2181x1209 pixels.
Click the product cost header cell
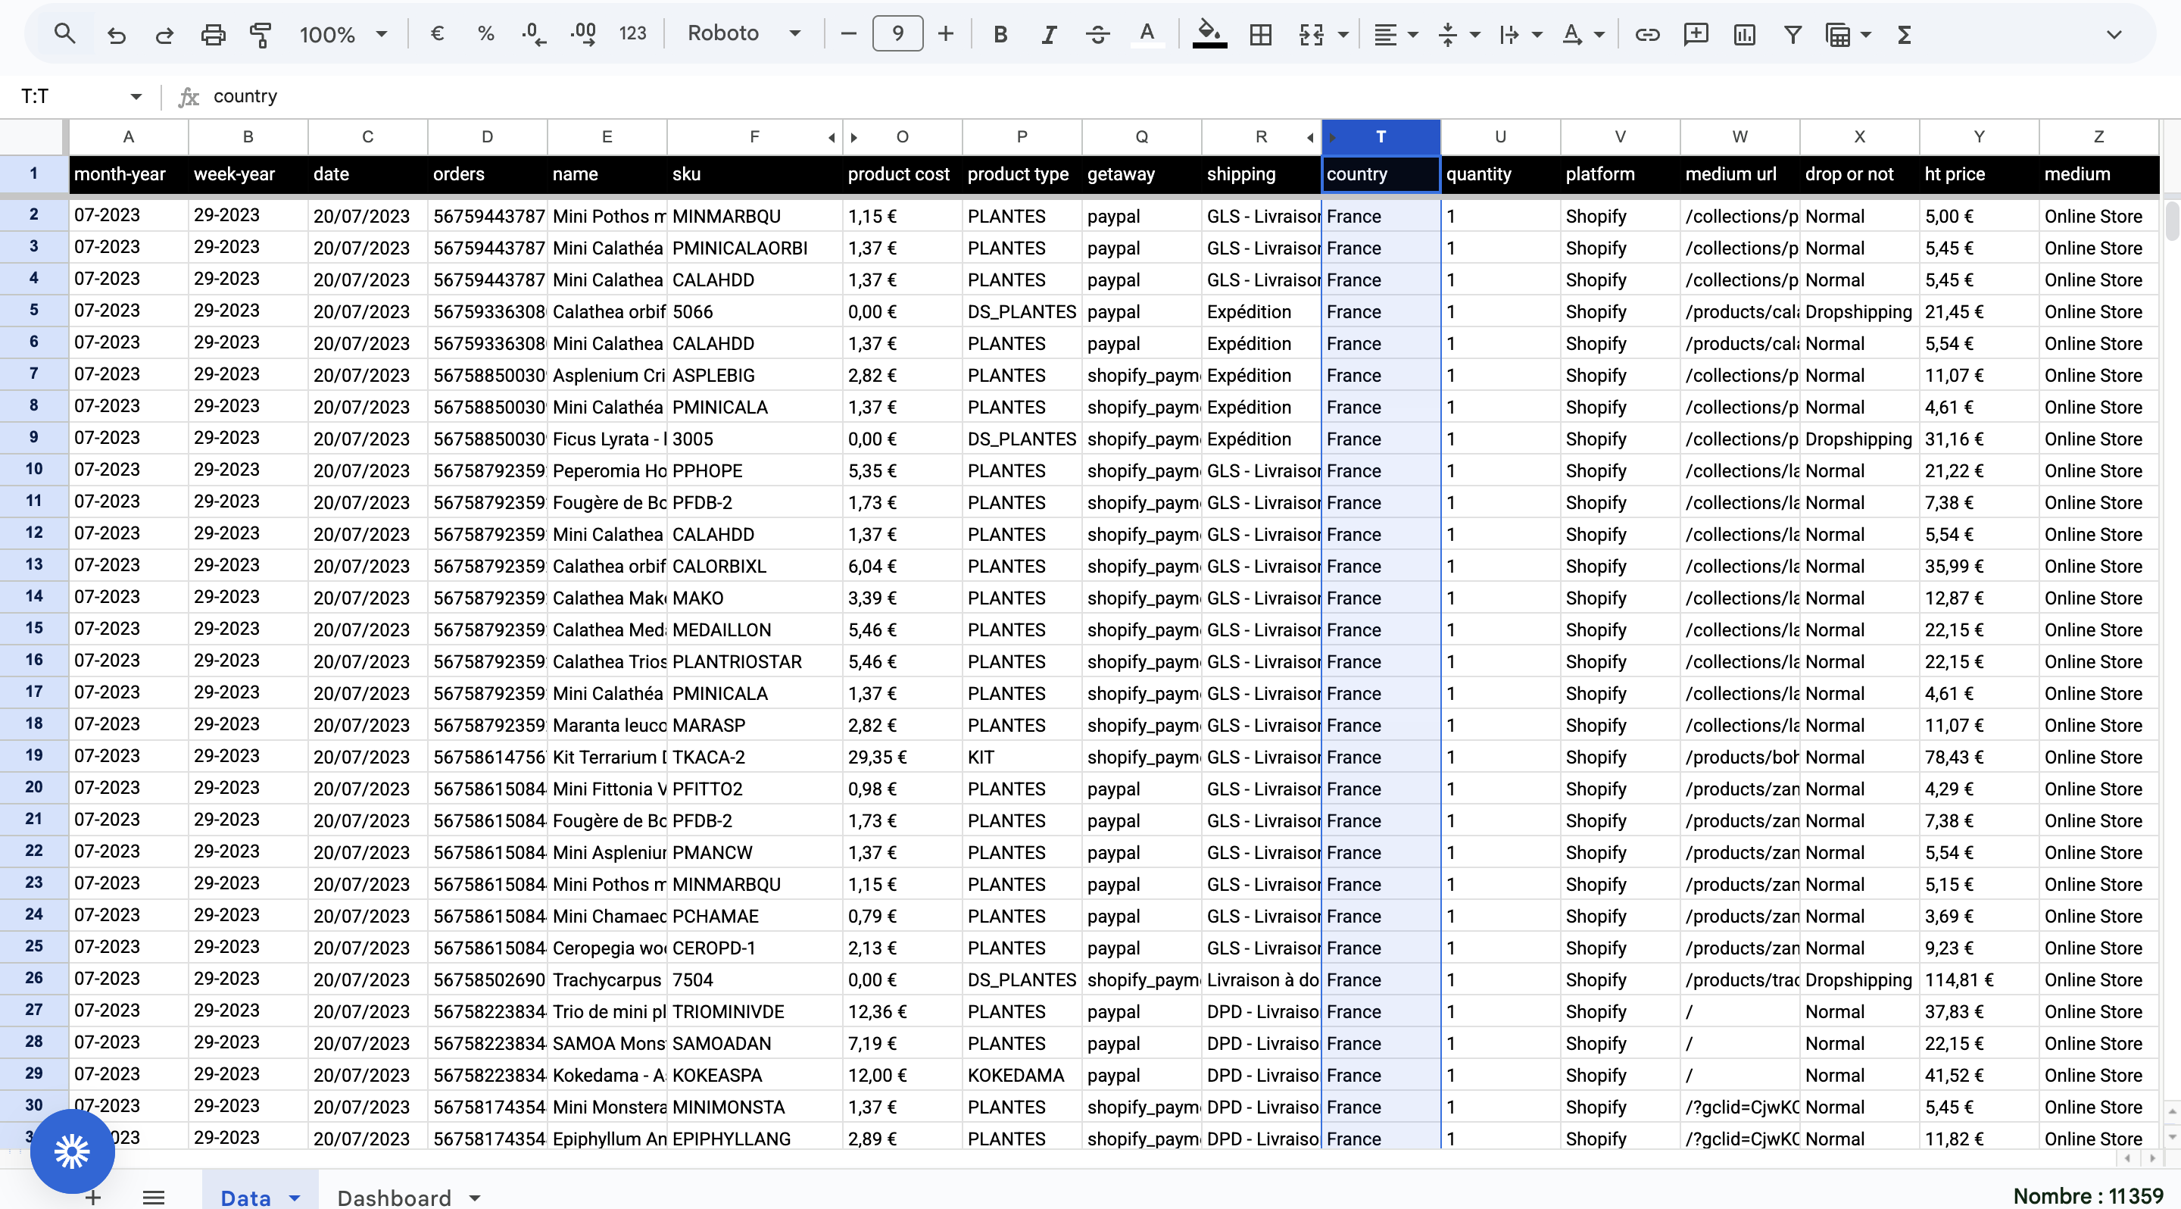coord(903,174)
